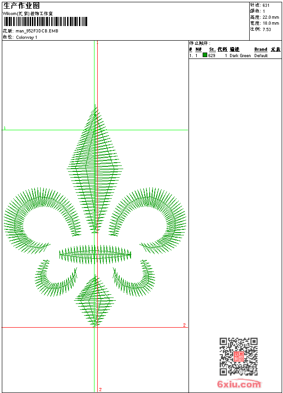Click the green horizontal guide marker 1
Screen dimensions: 283x393
[5, 128]
